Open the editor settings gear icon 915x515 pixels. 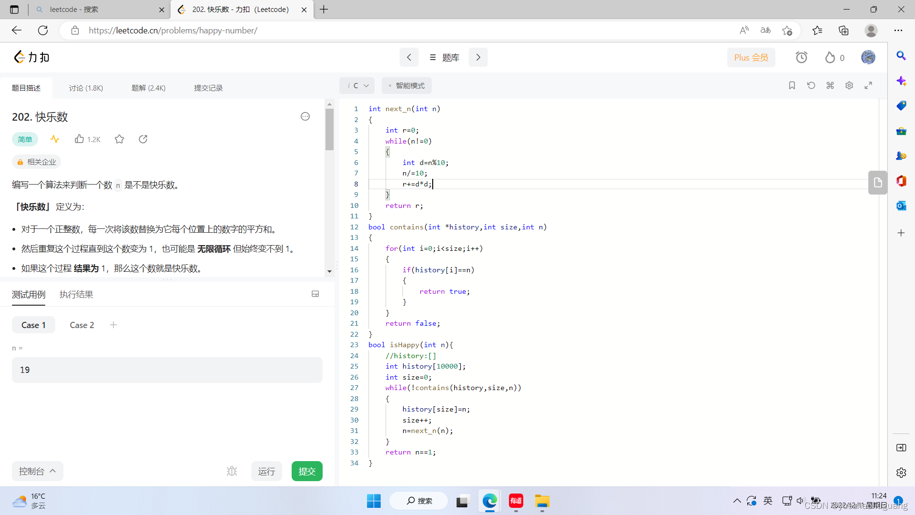pos(849,85)
